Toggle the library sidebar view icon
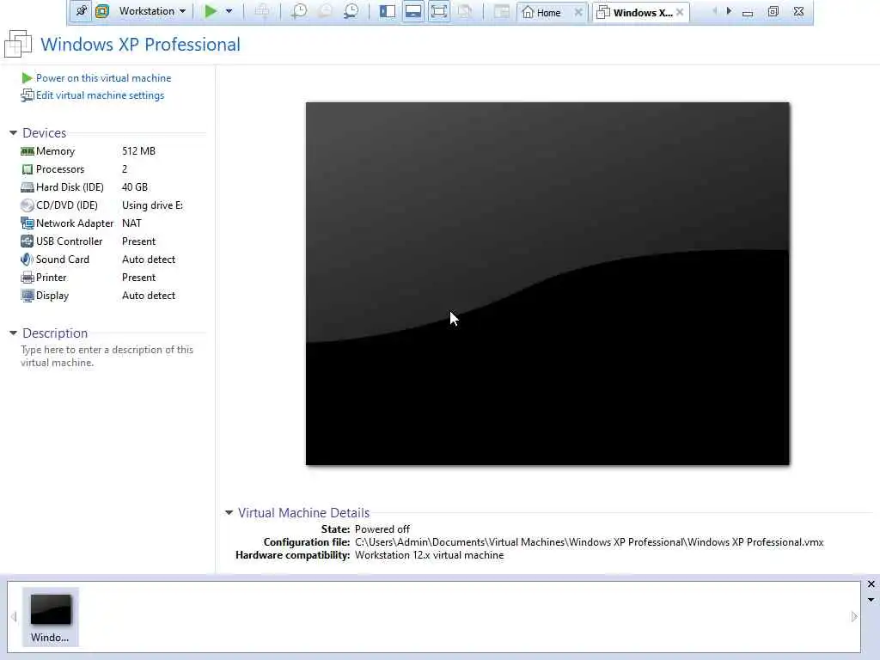This screenshot has width=880, height=660. 388,11
